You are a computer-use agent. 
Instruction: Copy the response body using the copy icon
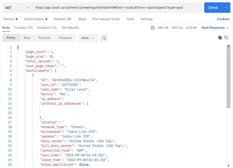(220, 38)
